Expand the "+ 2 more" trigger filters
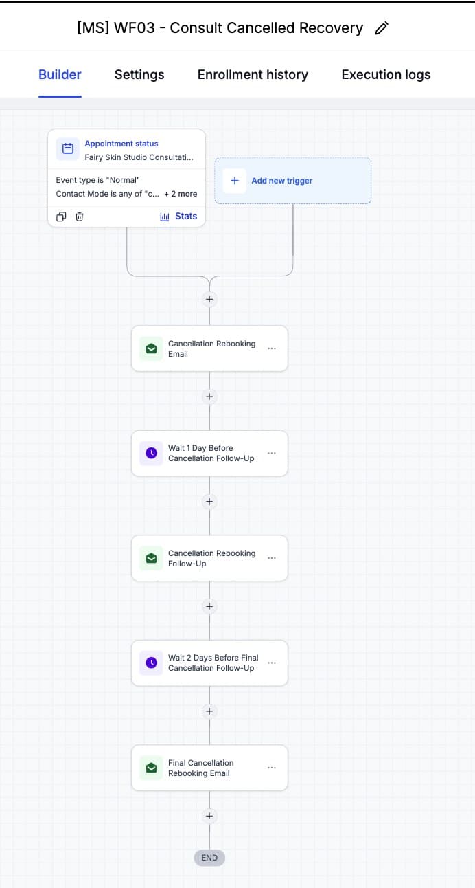Viewport: 475px width, 888px height. pos(181,194)
